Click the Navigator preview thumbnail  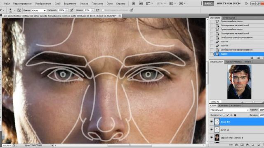[239, 82]
